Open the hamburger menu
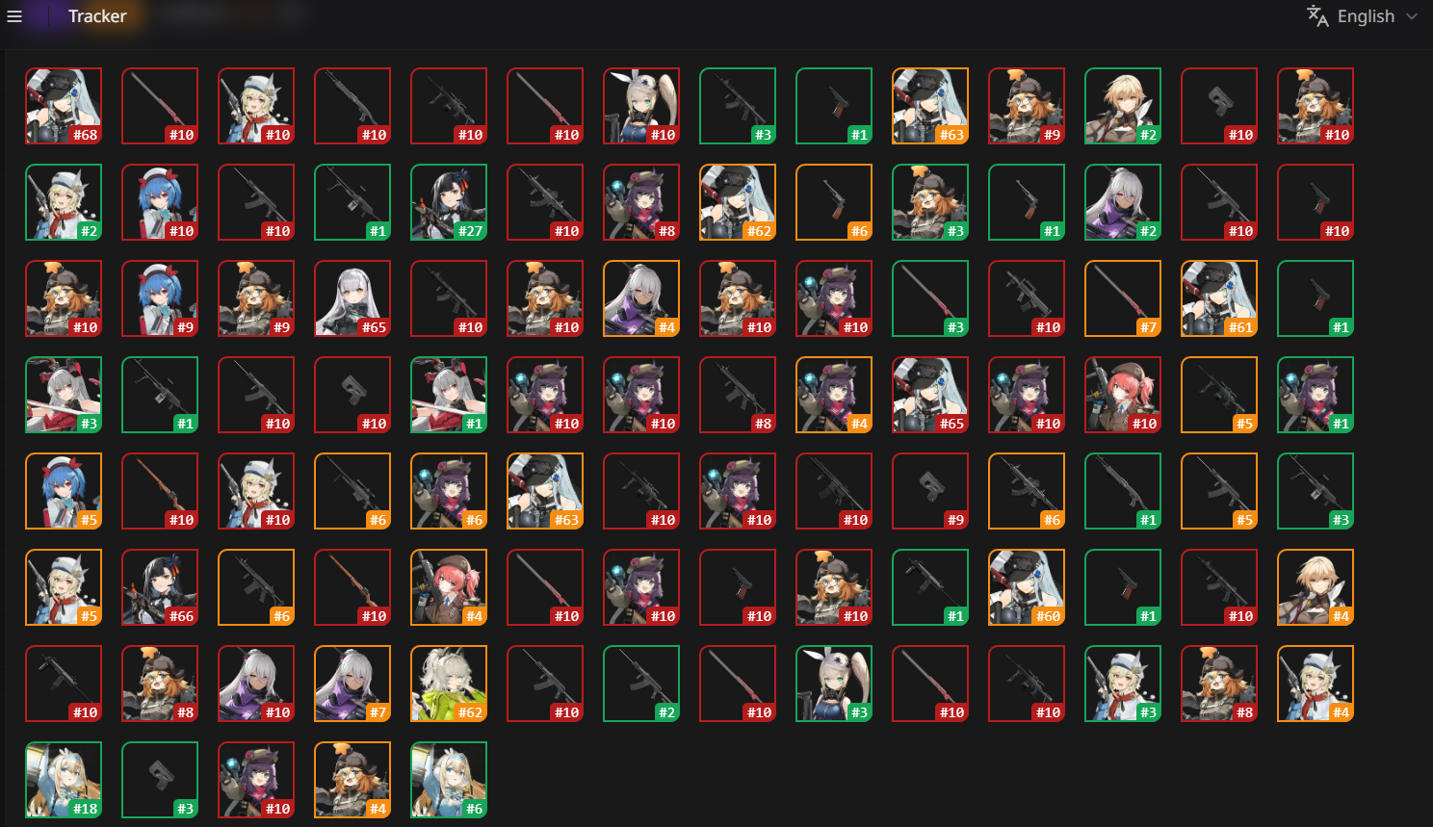Image resolution: width=1433 pixels, height=827 pixels. 14,16
